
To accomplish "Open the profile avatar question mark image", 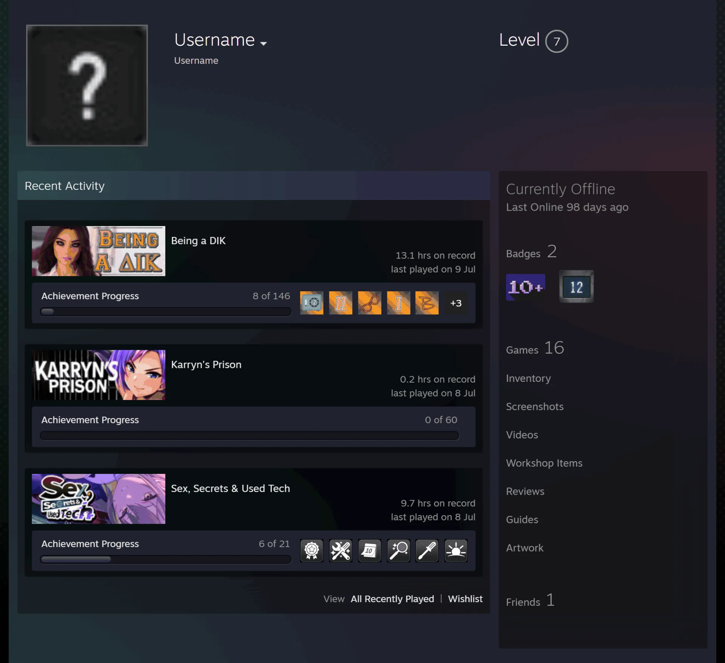I will click(x=87, y=85).
